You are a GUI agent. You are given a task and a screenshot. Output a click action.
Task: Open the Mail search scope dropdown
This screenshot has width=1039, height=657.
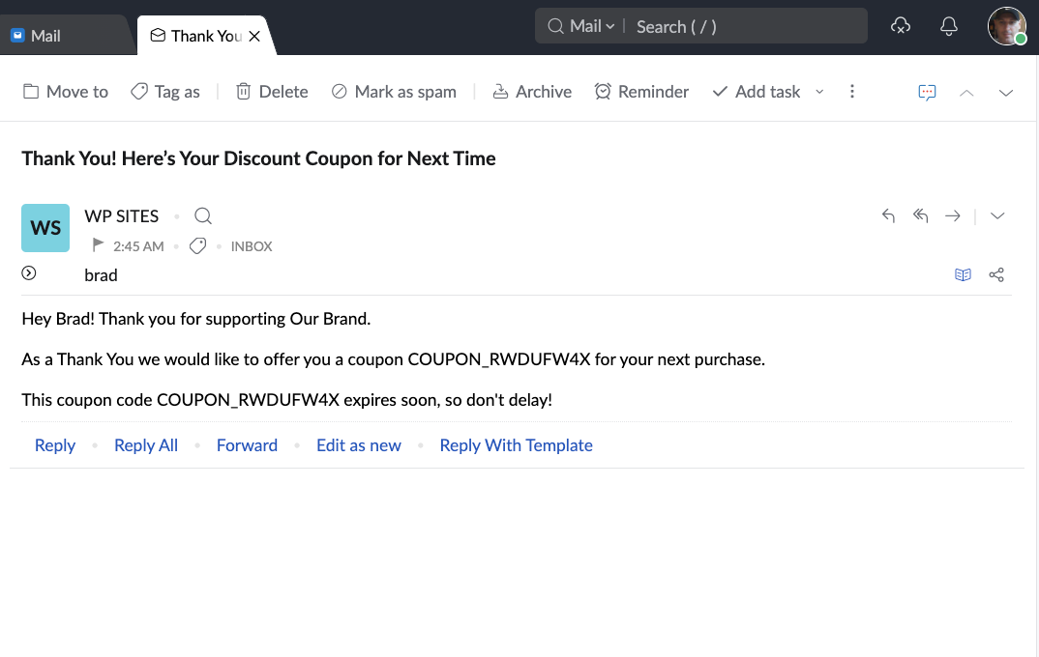pos(591,27)
